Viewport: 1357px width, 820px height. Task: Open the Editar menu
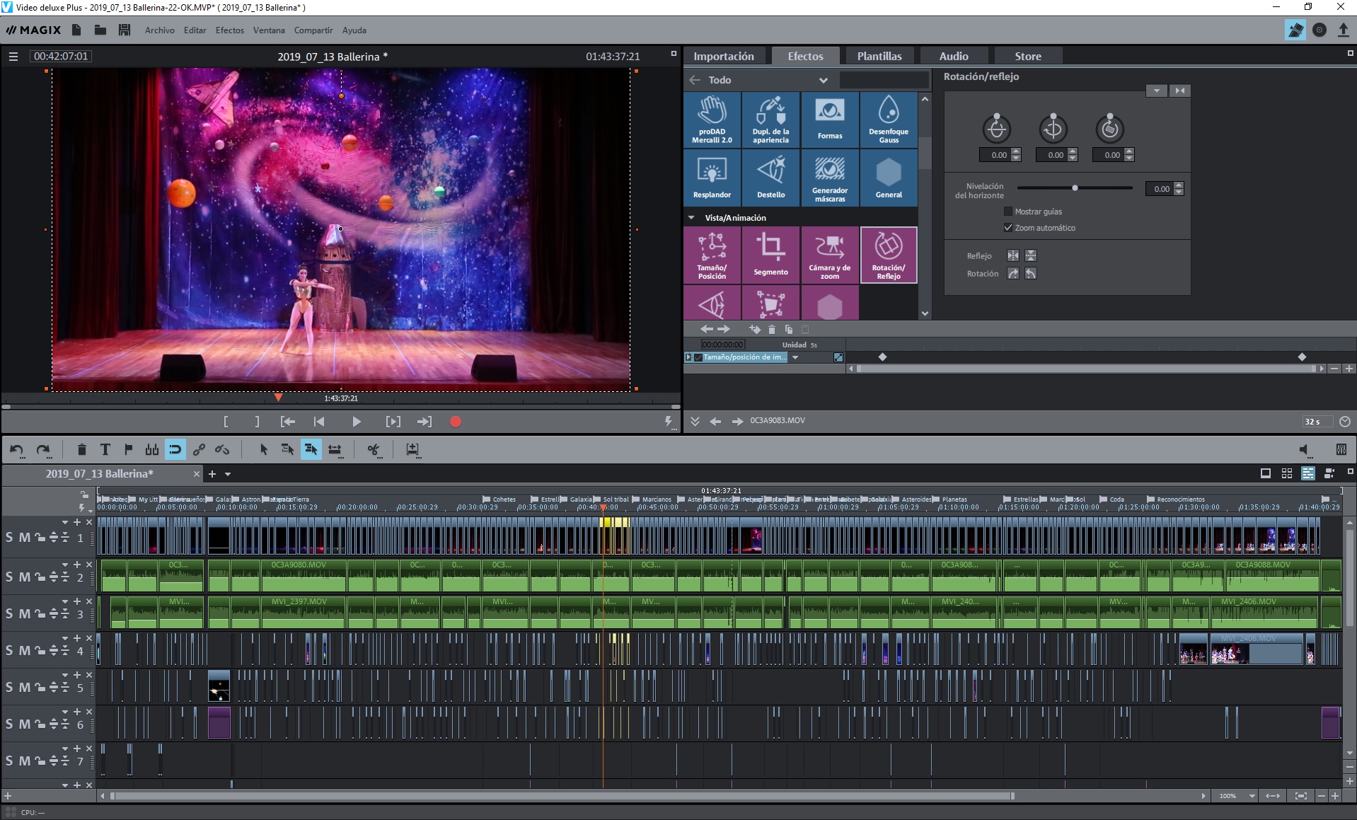(x=195, y=30)
